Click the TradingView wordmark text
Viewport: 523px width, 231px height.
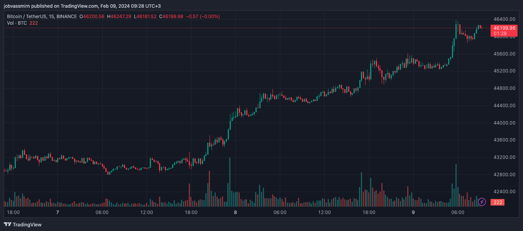27,224
